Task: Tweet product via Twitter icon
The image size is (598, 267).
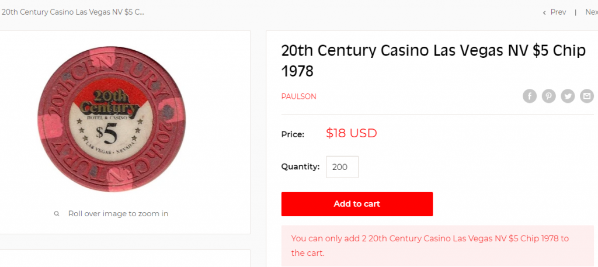Action: tap(568, 96)
